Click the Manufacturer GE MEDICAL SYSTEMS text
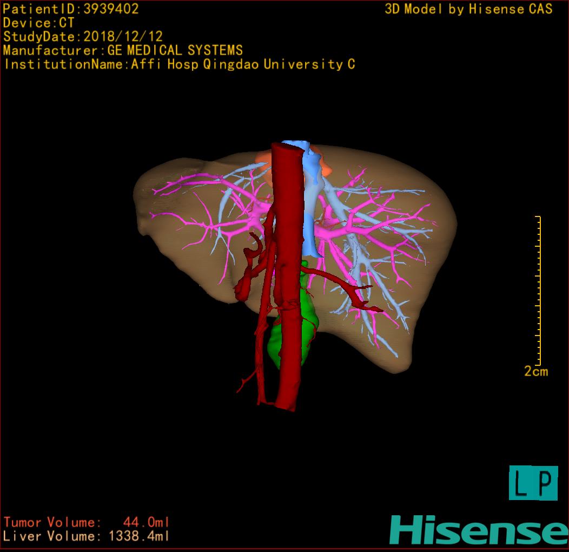Screen dimensions: 569x552 click(x=123, y=51)
